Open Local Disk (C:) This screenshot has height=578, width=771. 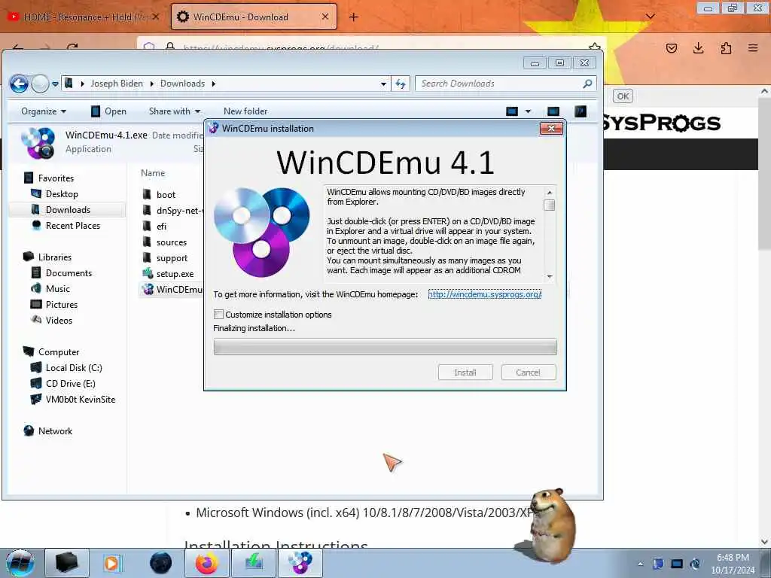(x=67, y=367)
